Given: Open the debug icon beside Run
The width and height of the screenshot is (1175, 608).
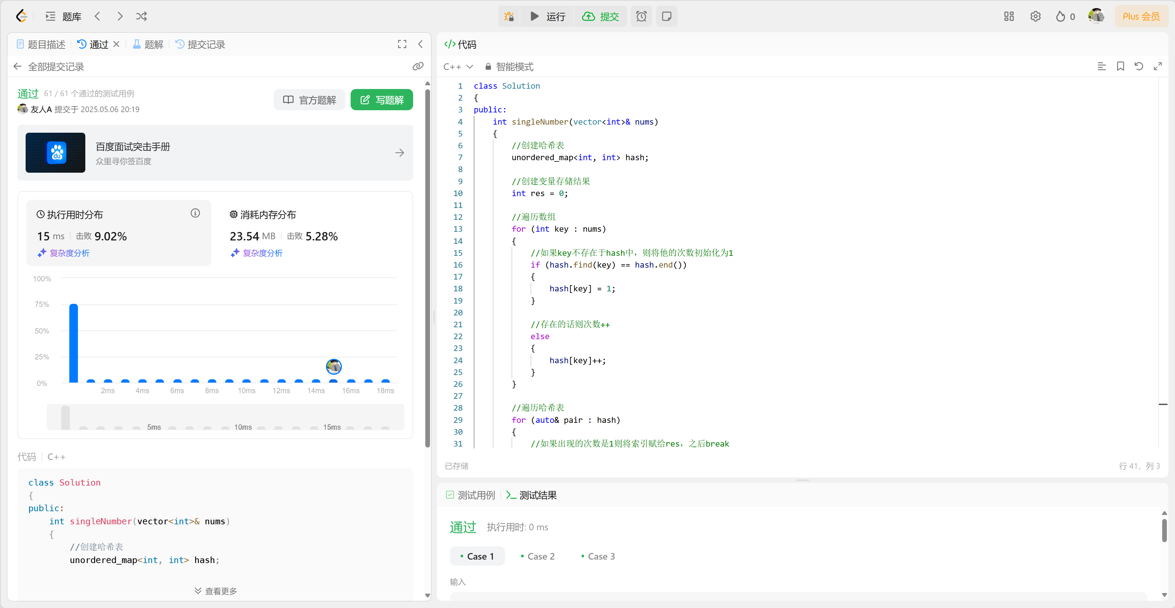Looking at the screenshot, I should click(x=509, y=17).
